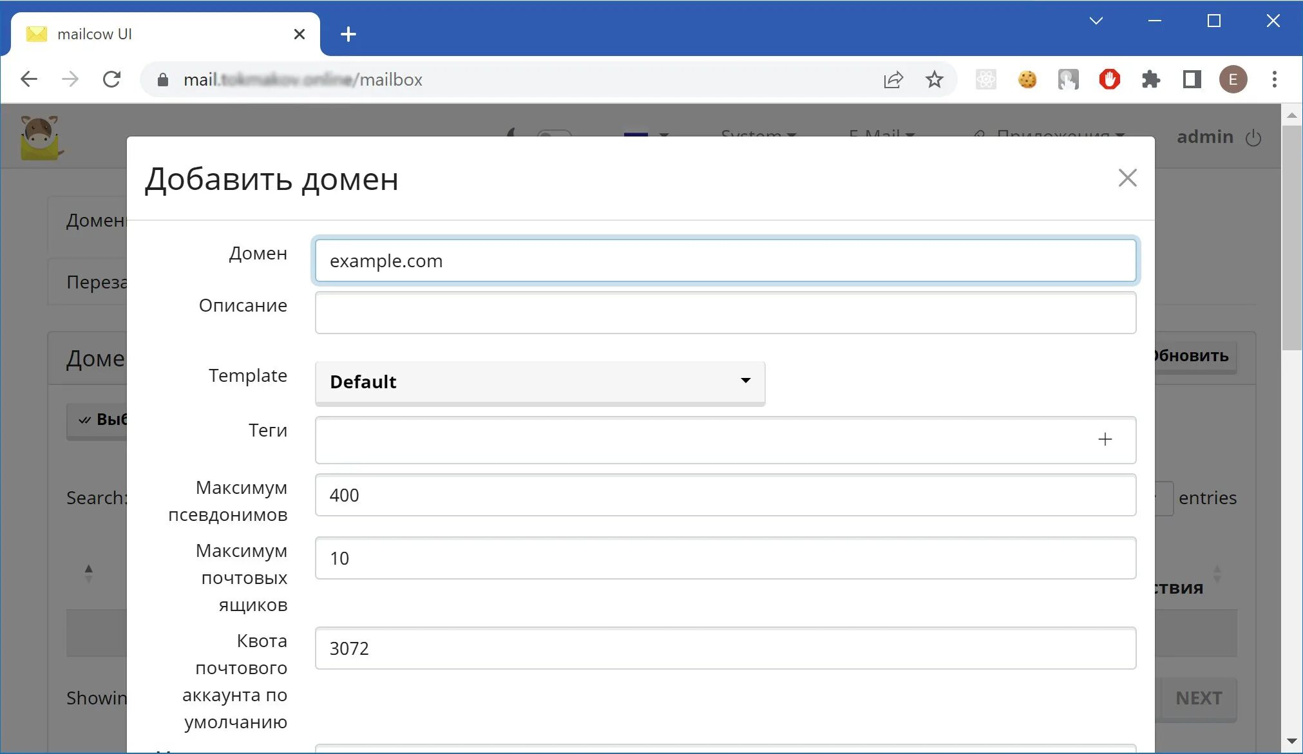
Task: Toggle the browser side panel
Action: 1192,80
